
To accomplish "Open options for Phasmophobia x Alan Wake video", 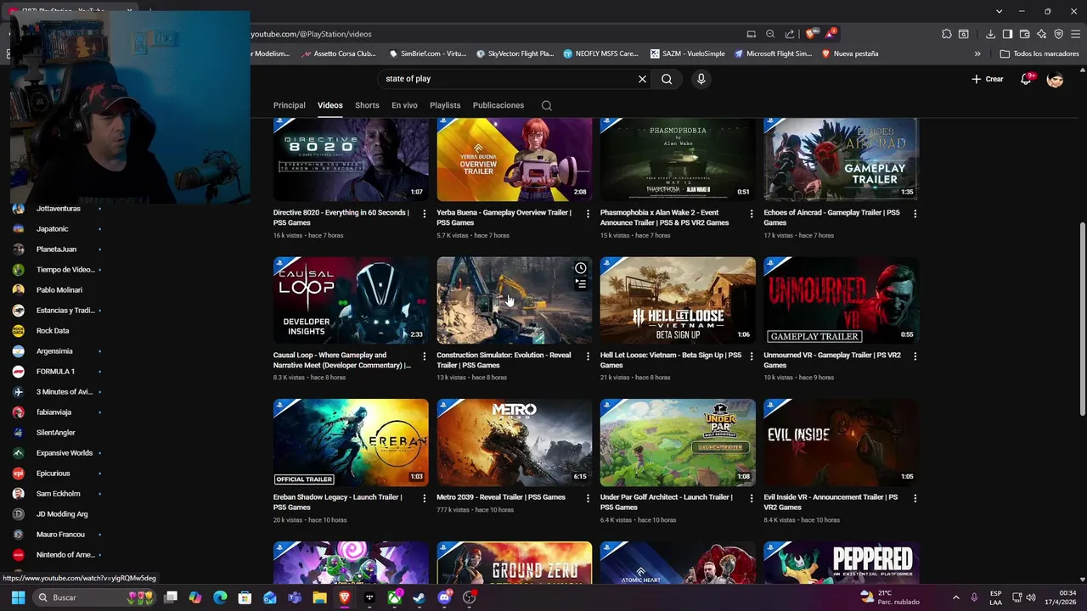I will coord(751,214).
